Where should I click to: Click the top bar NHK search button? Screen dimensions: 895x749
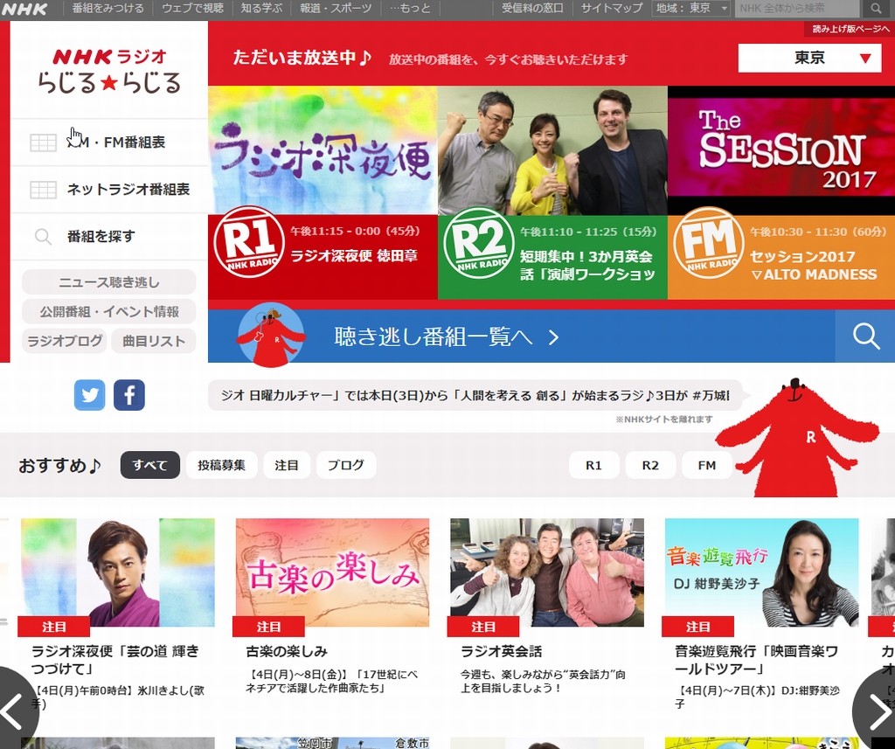(875, 9)
